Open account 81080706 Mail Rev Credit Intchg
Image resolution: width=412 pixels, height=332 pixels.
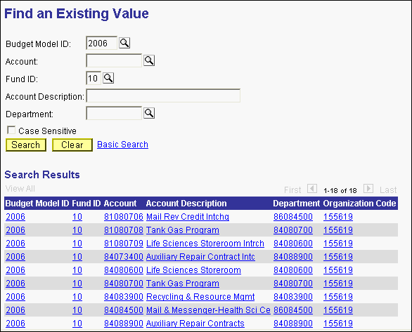pos(124,217)
